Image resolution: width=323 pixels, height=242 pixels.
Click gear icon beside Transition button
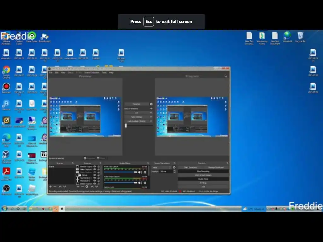tap(151, 104)
